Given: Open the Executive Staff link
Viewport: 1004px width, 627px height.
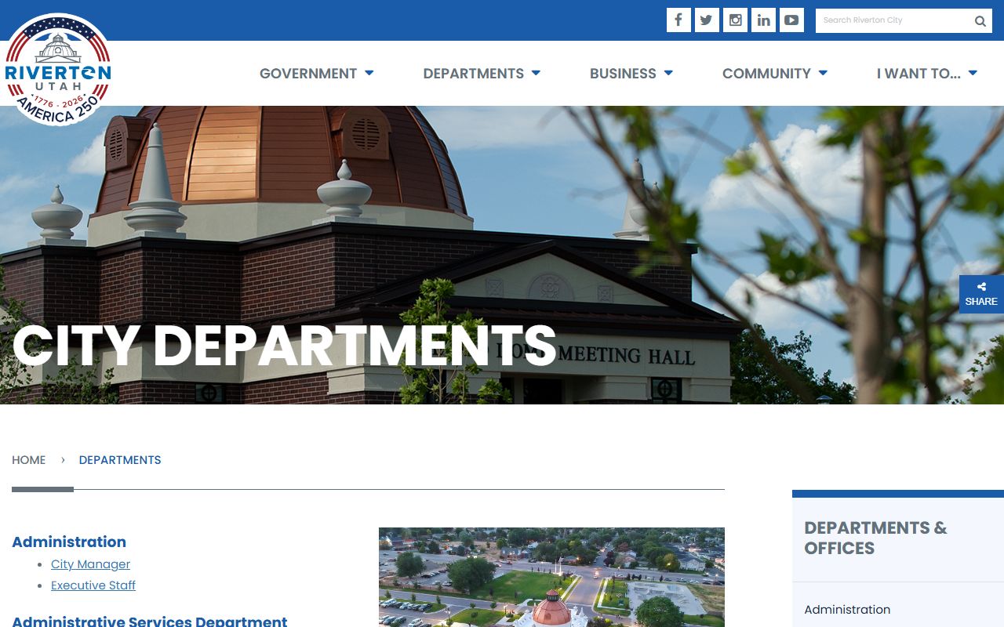Looking at the screenshot, I should point(93,585).
